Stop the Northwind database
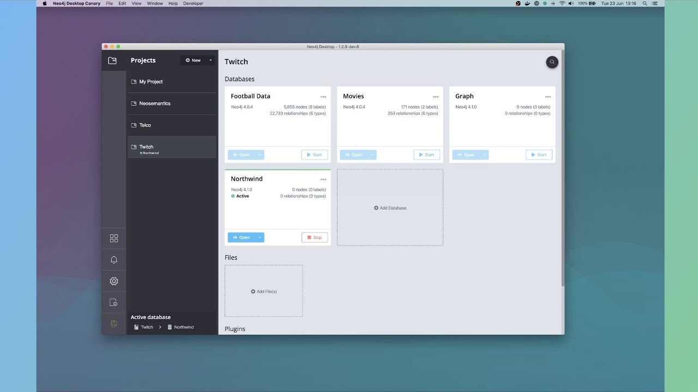This screenshot has width=698, height=392. point(315,237)
